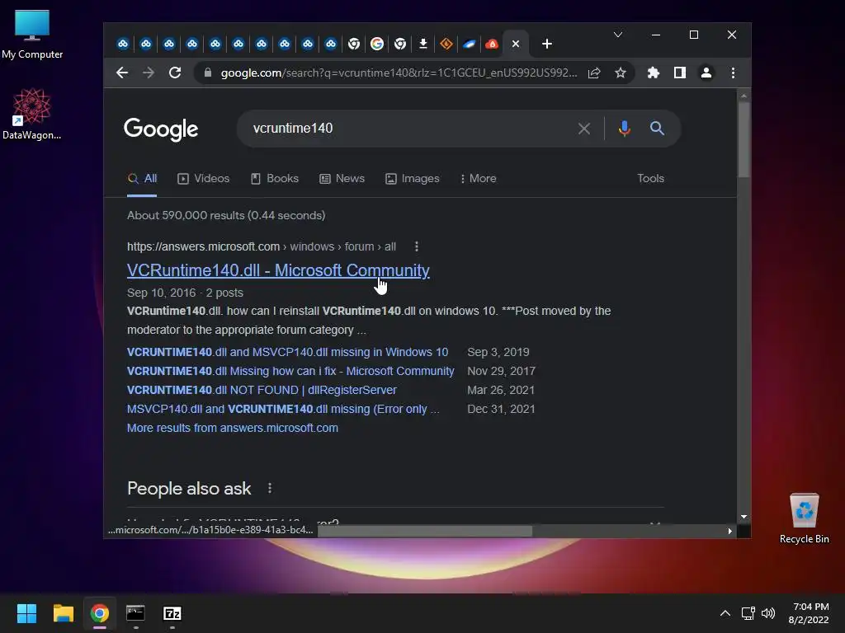This screenshot has width=845, height=633.
Task: Open the Chrome profile avatar menu
Action: pyautogui.click(x=706, y=73)
